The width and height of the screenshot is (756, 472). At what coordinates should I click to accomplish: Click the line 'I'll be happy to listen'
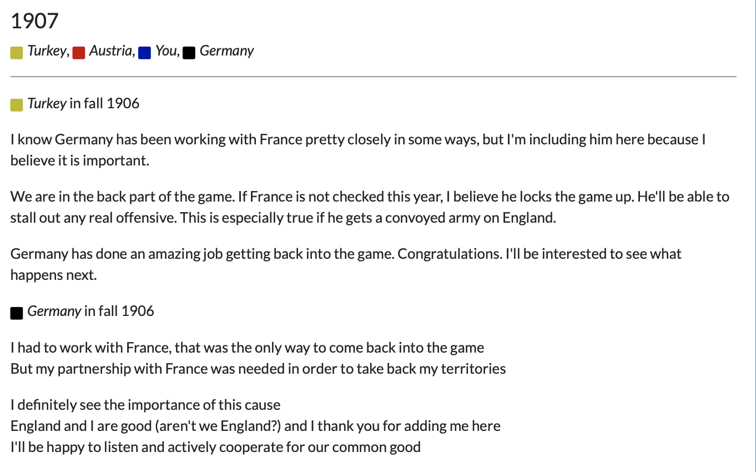coord(215,447)
